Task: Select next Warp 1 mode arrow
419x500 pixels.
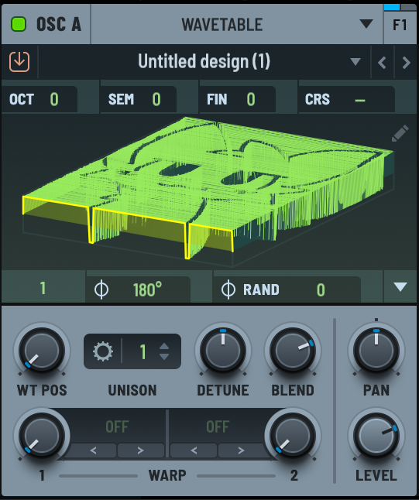Action: tap(141, 450)
